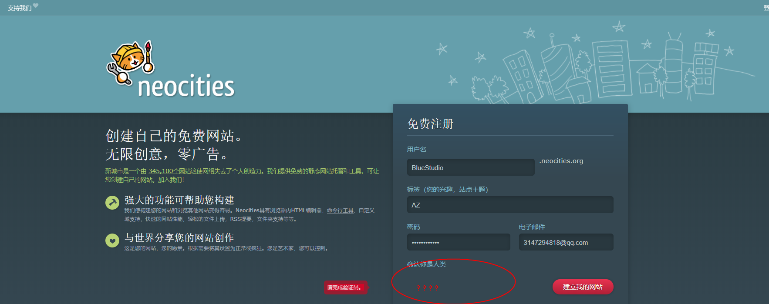Image resolution: width=769 pixels, height=304 pixels.
Task: Click the 免费注册 heading
Action: click(430, 124)
